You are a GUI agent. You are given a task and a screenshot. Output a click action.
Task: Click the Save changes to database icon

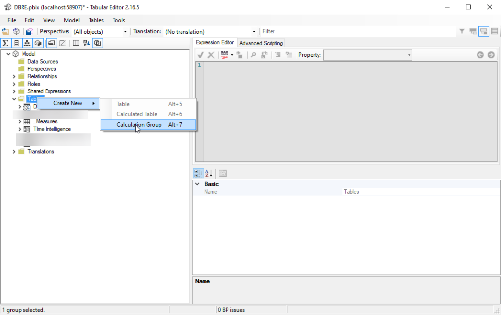(x=29, y=31)
